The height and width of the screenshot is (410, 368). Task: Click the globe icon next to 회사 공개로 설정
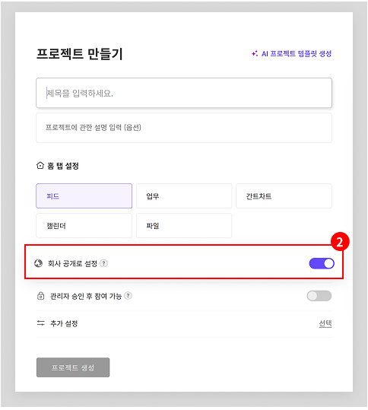(x=39, y=263)
